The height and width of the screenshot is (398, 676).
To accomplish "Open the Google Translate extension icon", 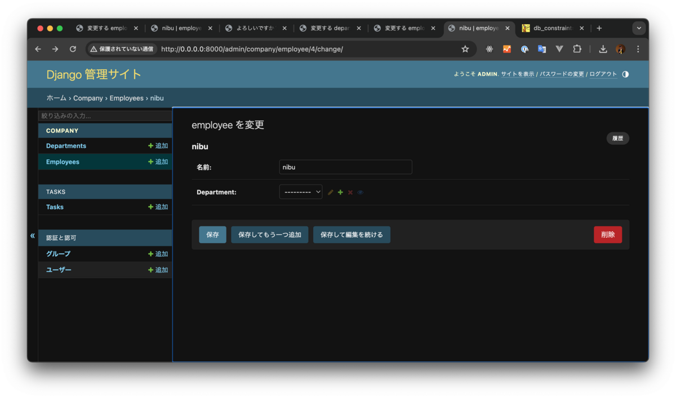I will pyautogui.click(x=541, y=49).
